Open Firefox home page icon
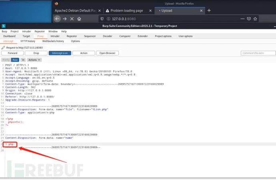 click(x=79, y=19)
